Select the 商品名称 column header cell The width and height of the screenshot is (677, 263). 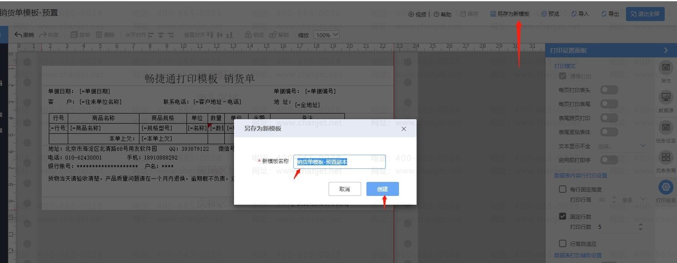(x=103, y=118)
